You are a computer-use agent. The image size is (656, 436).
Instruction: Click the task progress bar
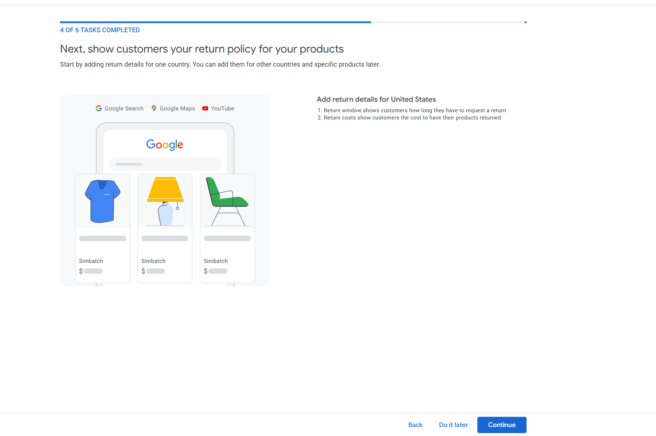[x=293, y=22]
